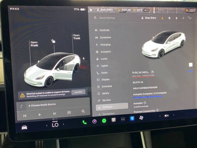Tap Open Trunk label
This screenshot has width=197, height=148.
click(x=77, y=37)
